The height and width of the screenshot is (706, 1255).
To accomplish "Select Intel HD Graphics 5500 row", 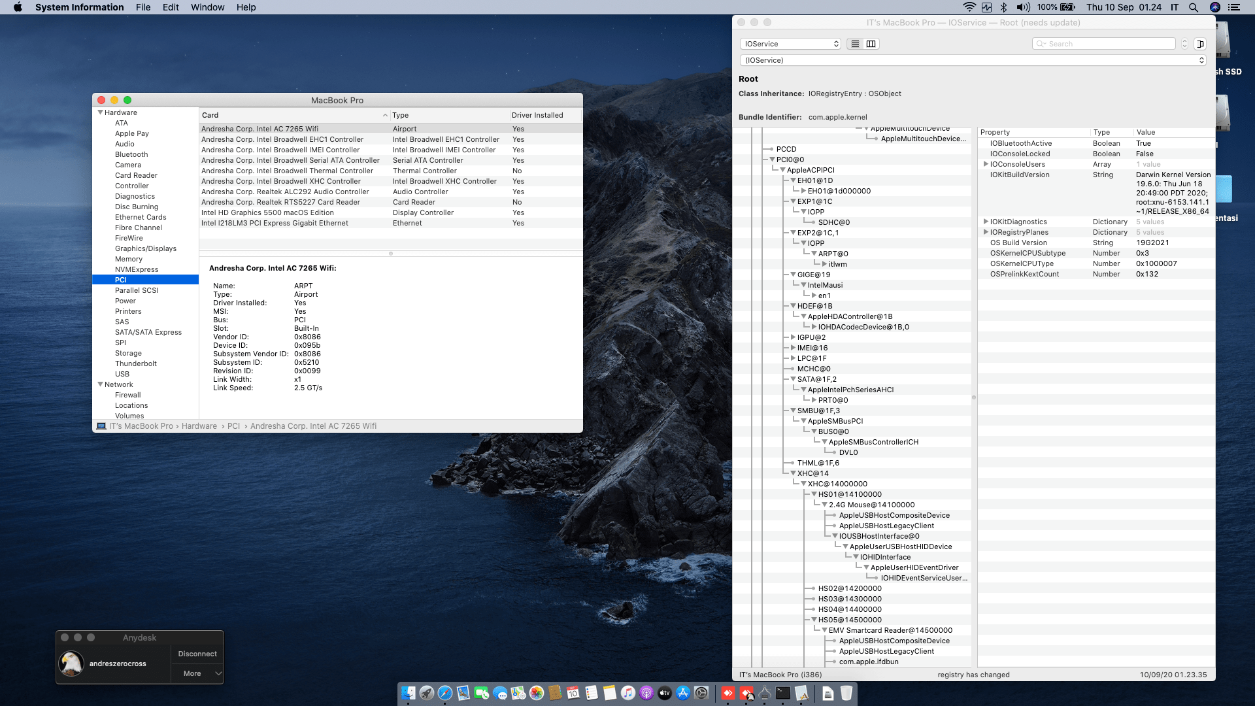I will [391, 212].
